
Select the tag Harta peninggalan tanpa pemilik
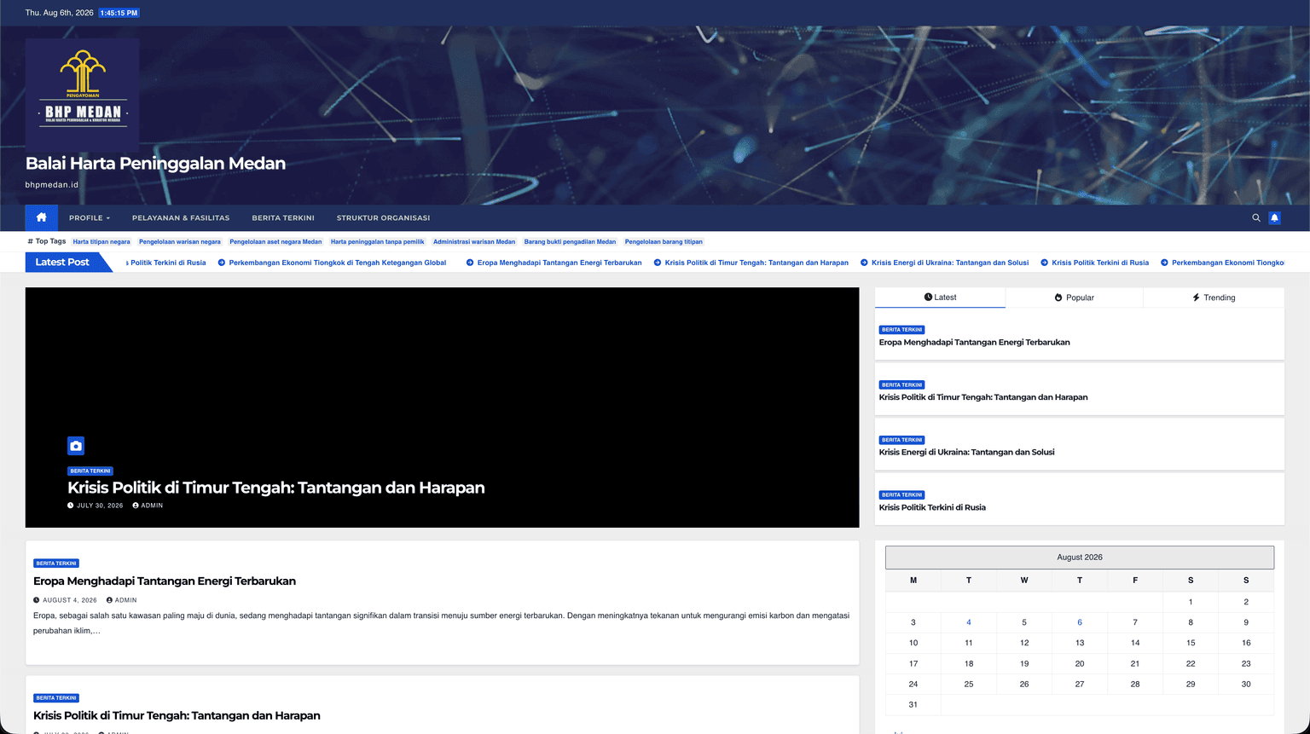tap(378, 242)
